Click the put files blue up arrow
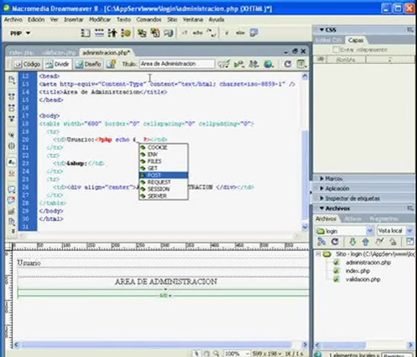Viewport: 417px width, 357px height. point(366,241)
